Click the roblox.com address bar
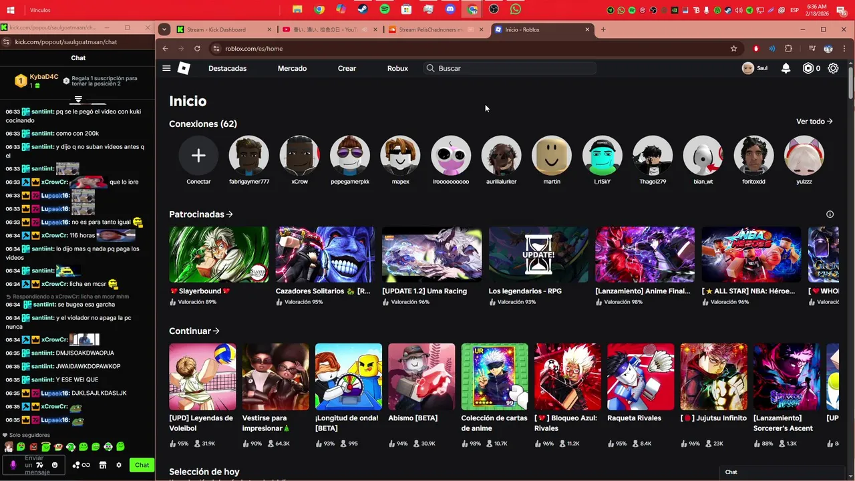Screen dimensions: 855x481 (468, 49)
